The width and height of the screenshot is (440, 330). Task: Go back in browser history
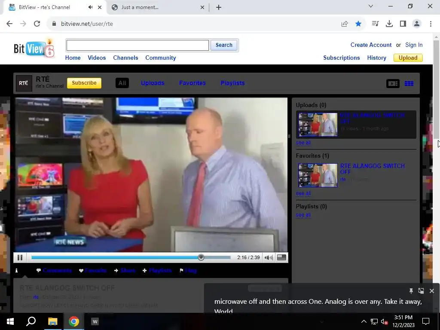[x=9, y=24]
